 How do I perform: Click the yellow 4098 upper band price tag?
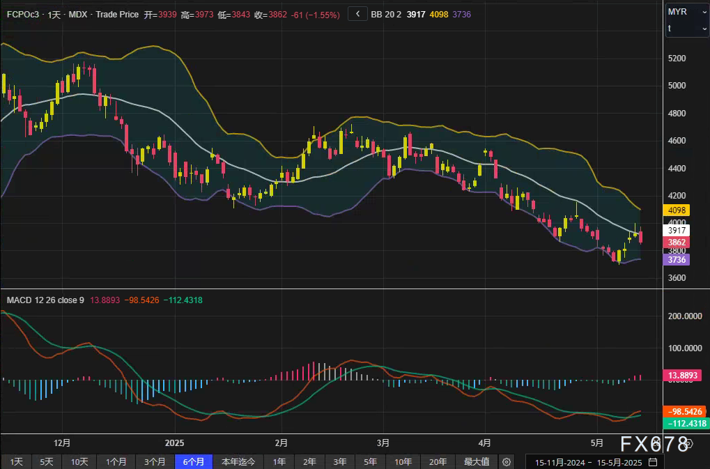pos(677,210)
